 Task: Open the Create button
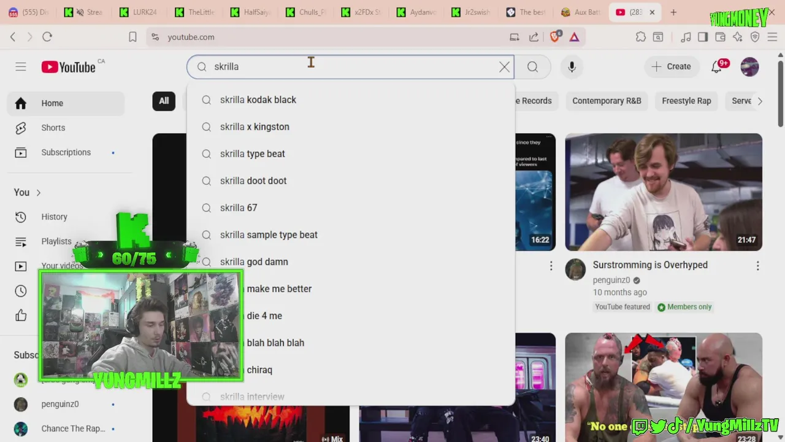[672, 66]
